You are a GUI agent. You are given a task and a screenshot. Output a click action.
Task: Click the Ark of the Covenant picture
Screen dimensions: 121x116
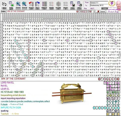click(x=72, y=93)
